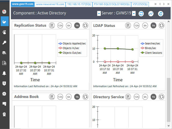Set Replication Status range to 1h
Screen dimensions: 172x129
[77, 26]
